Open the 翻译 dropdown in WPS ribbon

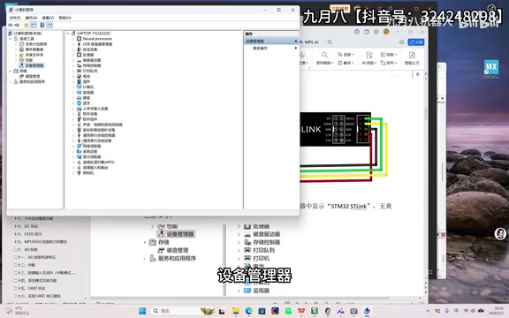pos(346,63)
